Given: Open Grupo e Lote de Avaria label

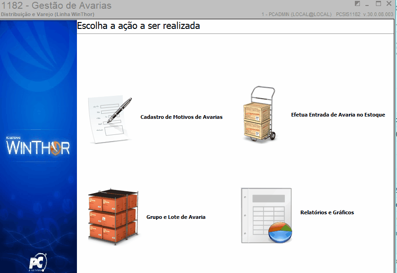Looking at the screenshot, I should pos(176,217).
